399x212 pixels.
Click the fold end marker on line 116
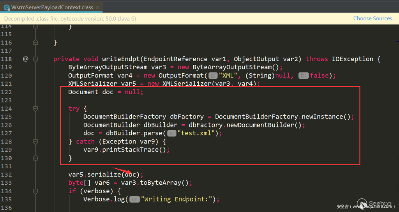click(35, 42)
